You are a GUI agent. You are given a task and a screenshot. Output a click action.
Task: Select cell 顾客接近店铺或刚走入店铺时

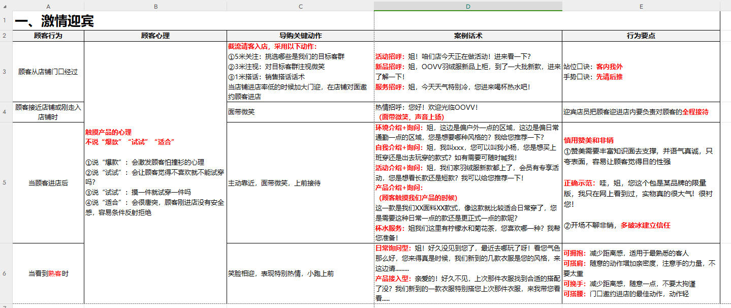tap(48, 112)
